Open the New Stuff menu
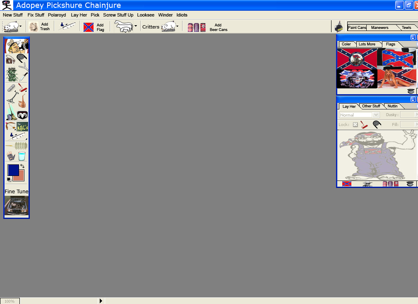The image size is (418, 304). (x=13, y=15)
